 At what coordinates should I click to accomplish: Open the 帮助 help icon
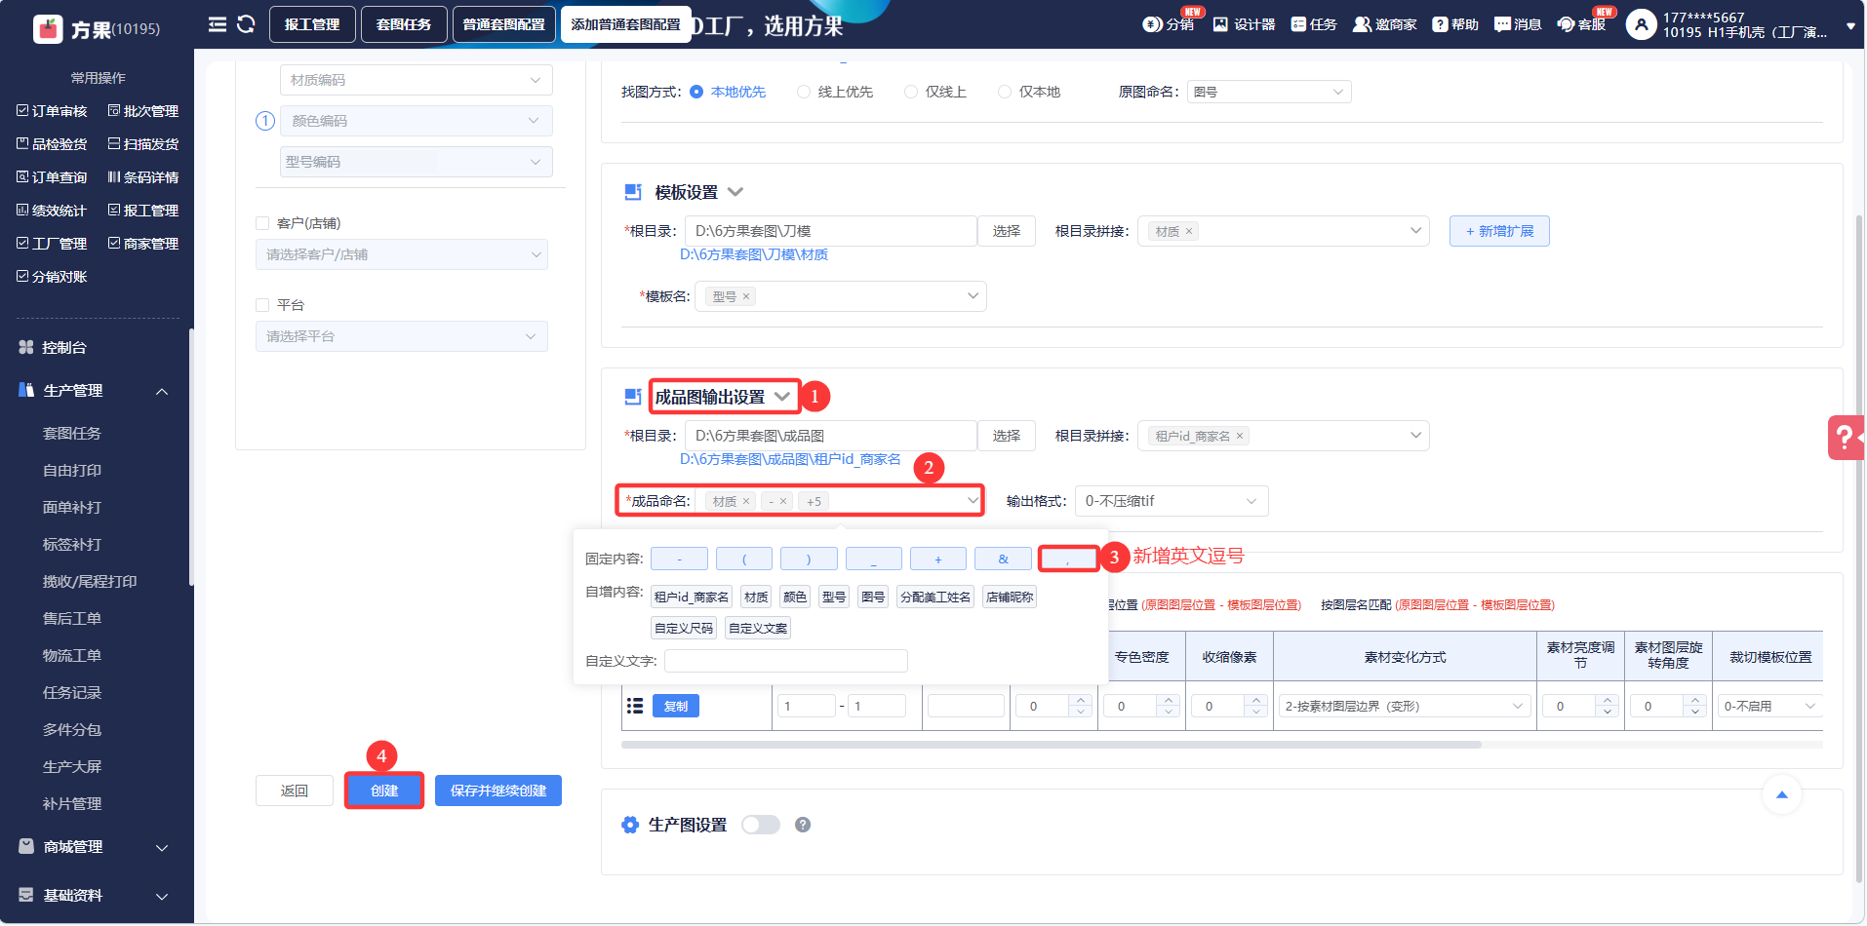click(x=1455, y=24)
